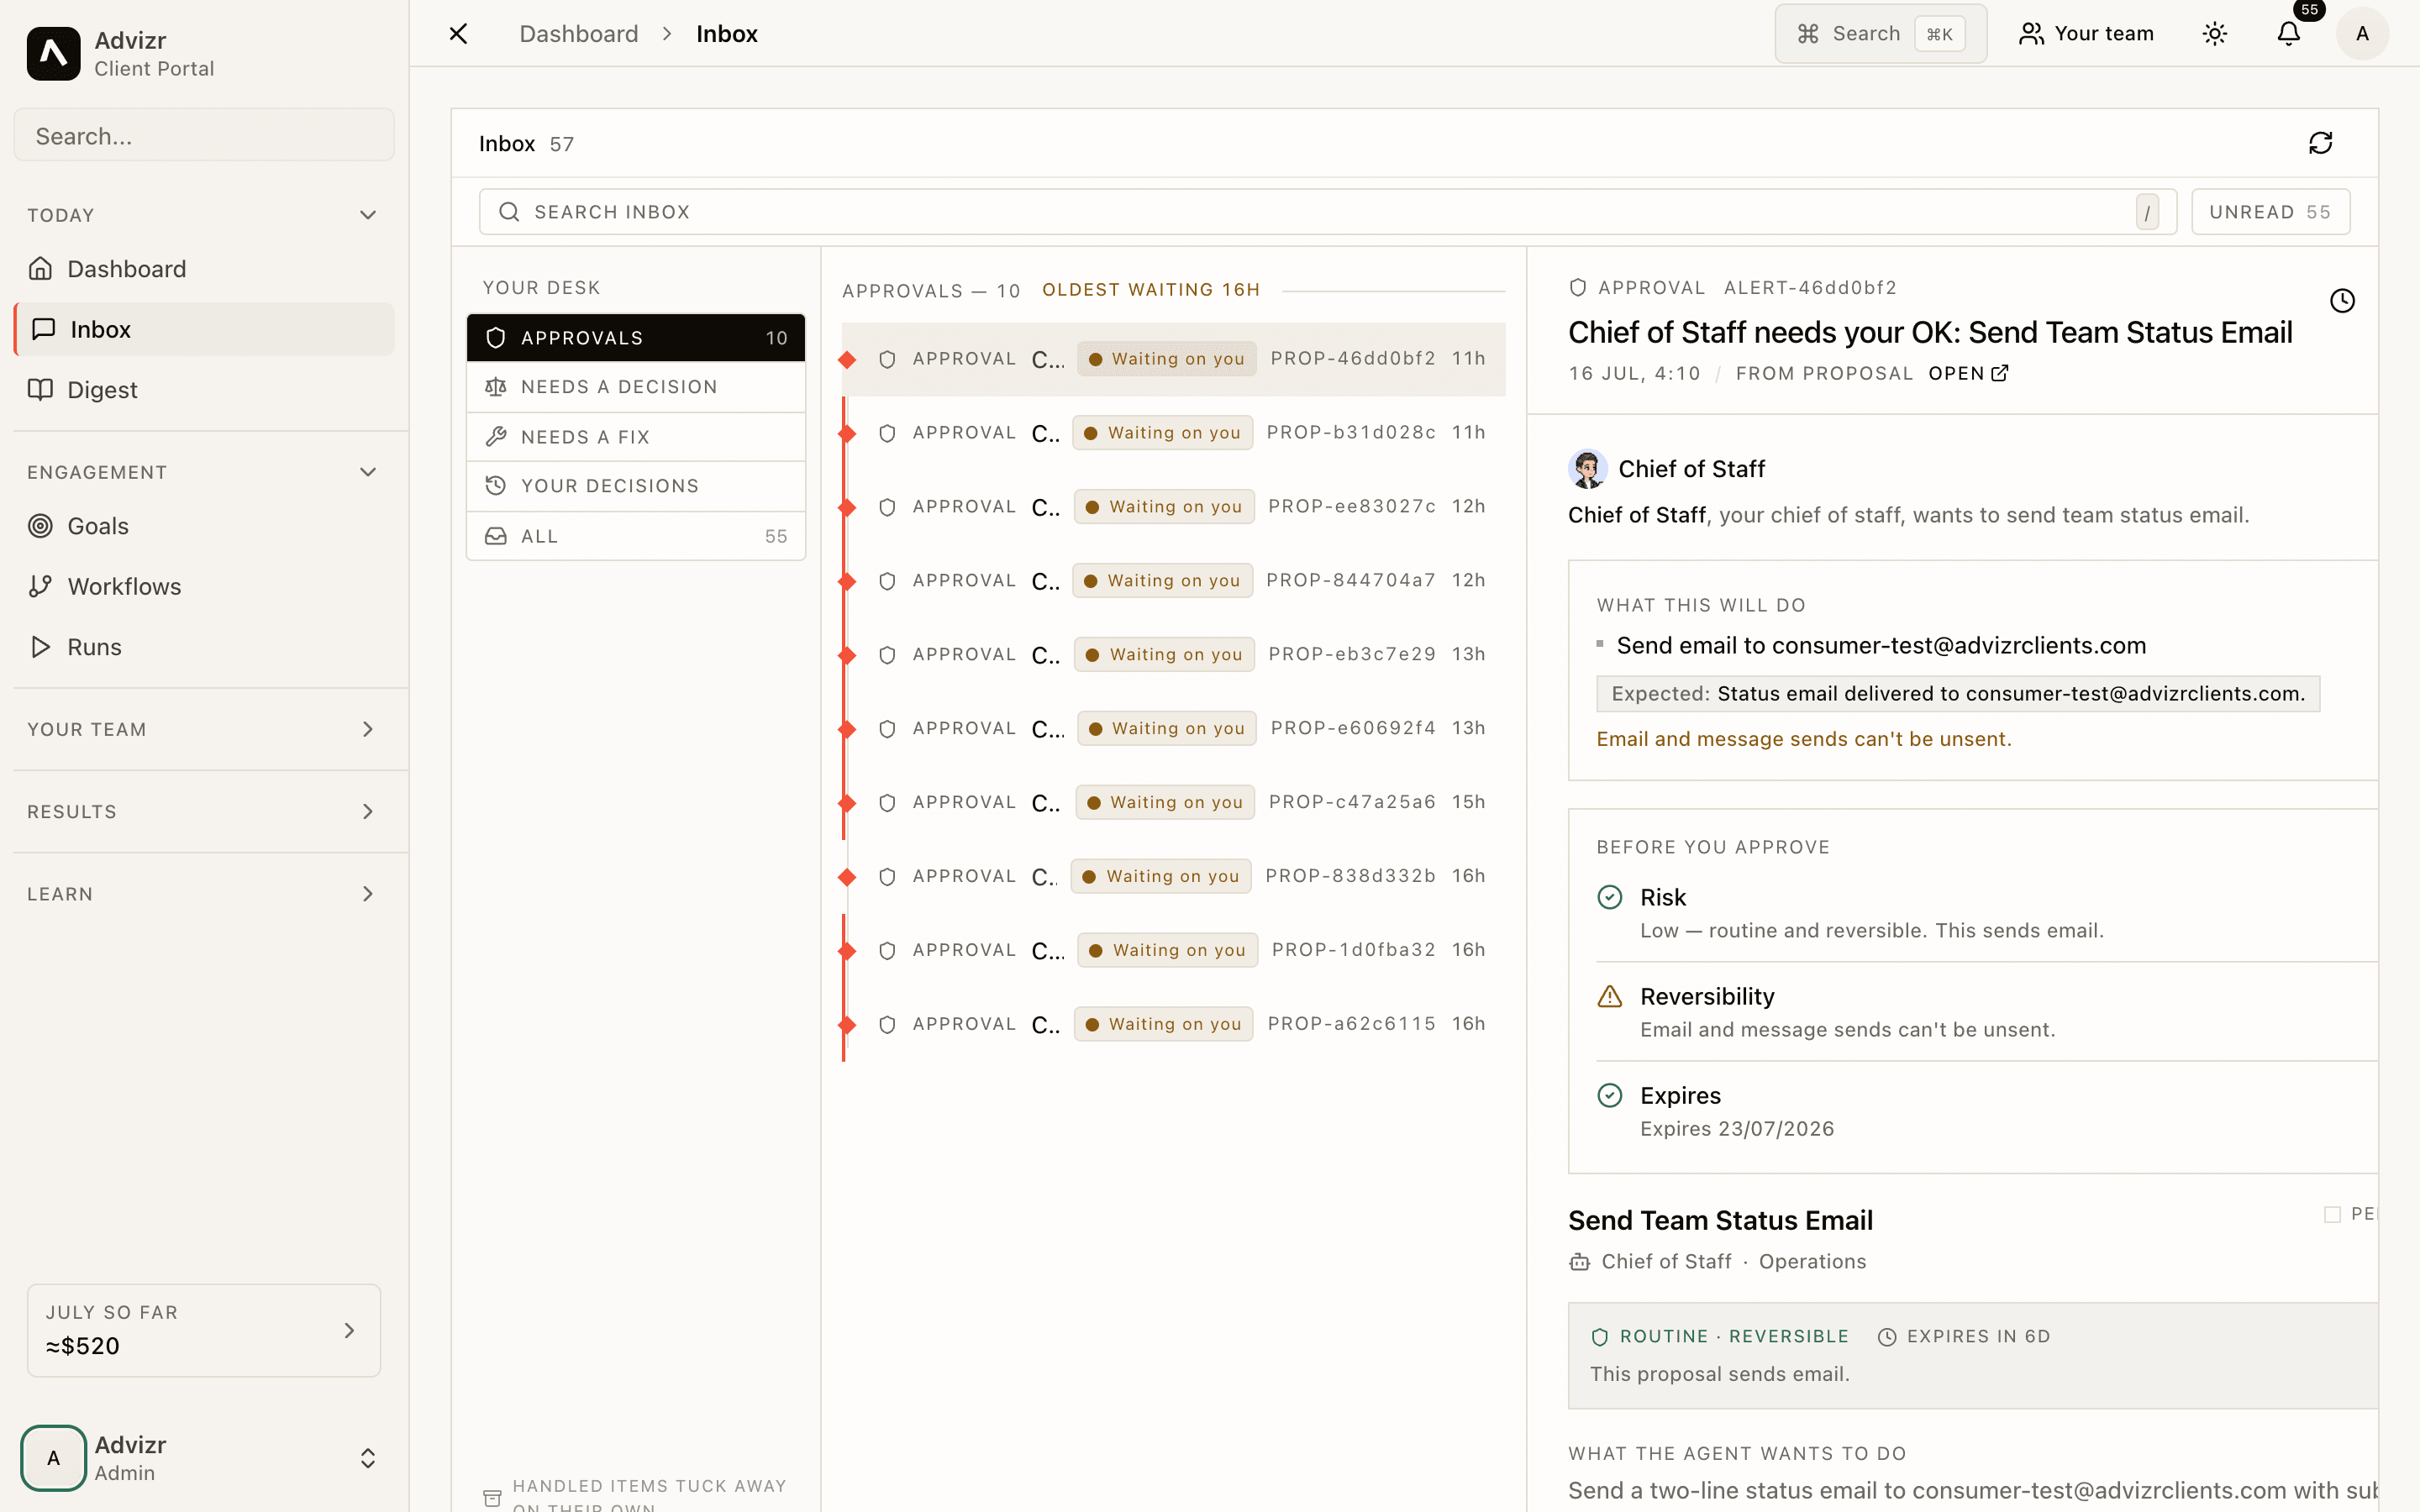Open proposal via external link icon
Screen dimensions: 2420x1512
click(2000, 373)
